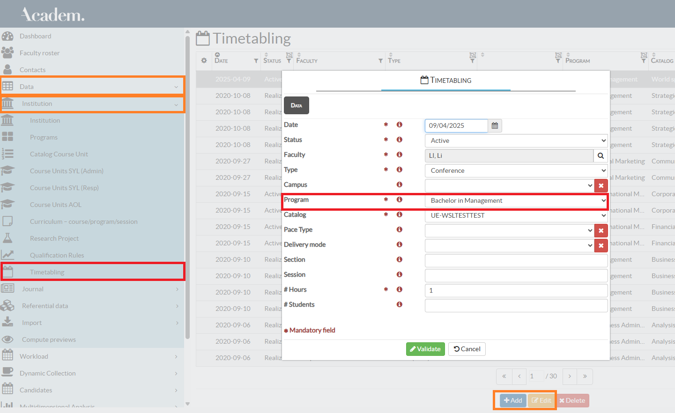
Task: Open Dashboard from the sidebar
Action: pyautogui.click(x=36, y=36)
